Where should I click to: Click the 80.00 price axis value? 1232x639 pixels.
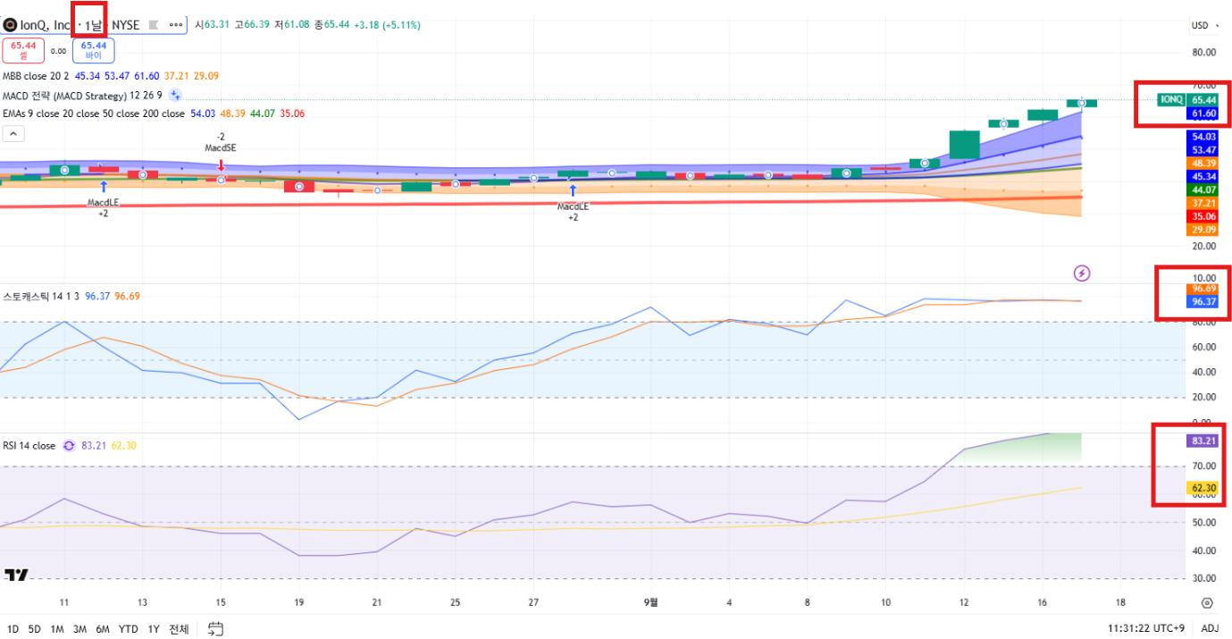pyautogui.click(x=1203, y=52)
